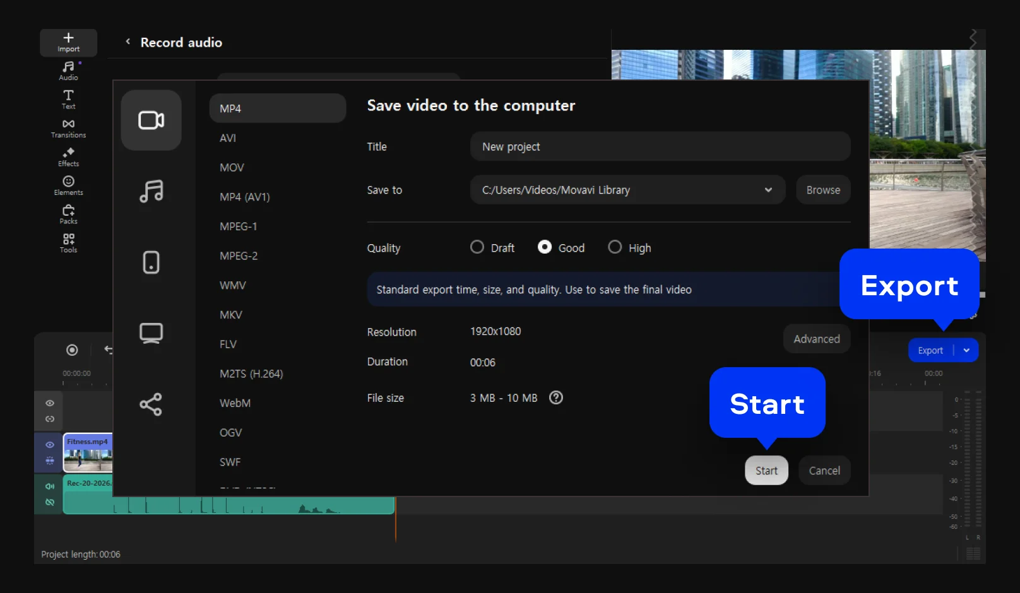The image size is (1020, 593).
Task: Click the Browse button
Action: coord(822,190)
